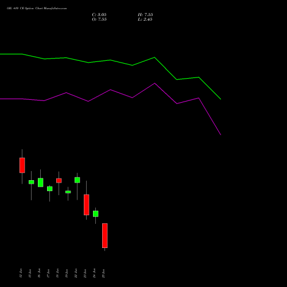Click the low value L: 2.45
This screenshot has width=287, height=287.
(x=145, y=20)
